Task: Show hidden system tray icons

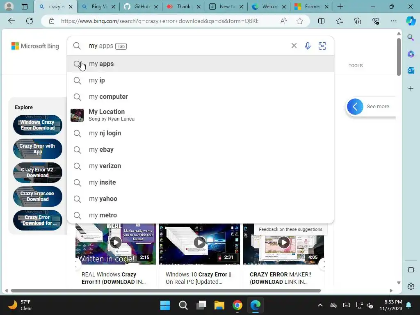Action: [x=320, y=305]
